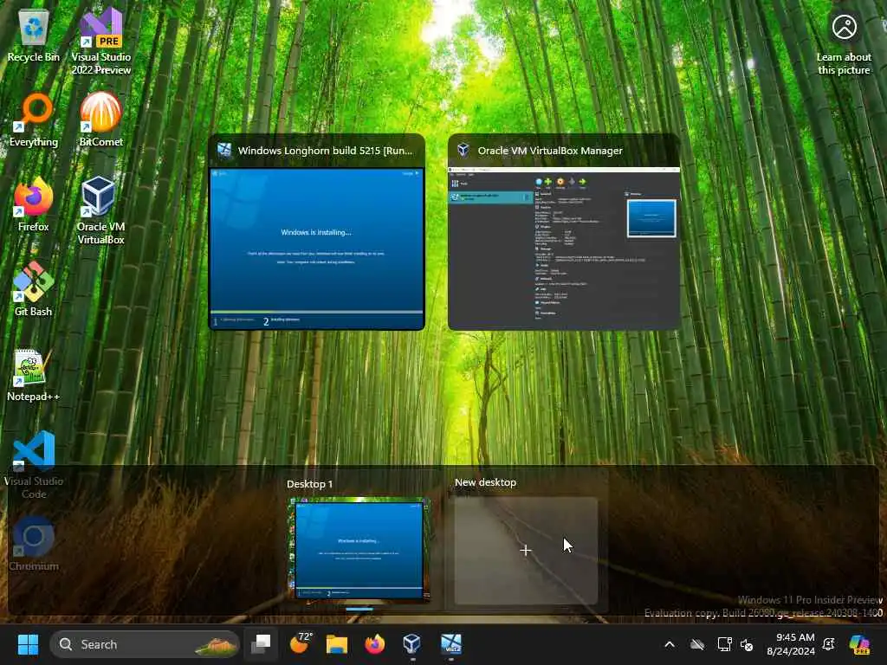Launch the Chromium desktop shortcut
The height and width of the screenshot is (665, 887).
pos(34,544)
